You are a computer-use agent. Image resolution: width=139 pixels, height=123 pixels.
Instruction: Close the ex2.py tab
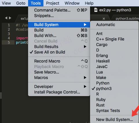point(104,19)
